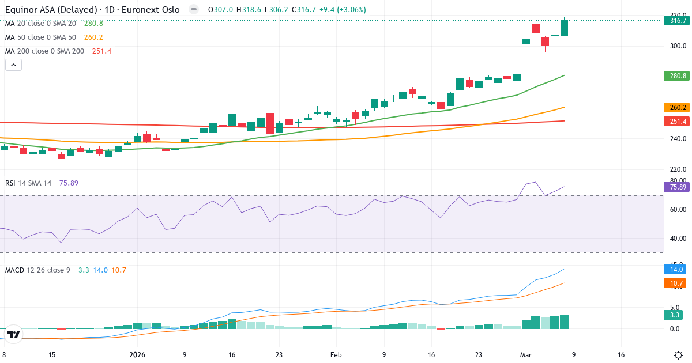Open chart settings gear icon
Image resolution: width=692 pixels, height=363 pixels.
(x=678, y=355)
